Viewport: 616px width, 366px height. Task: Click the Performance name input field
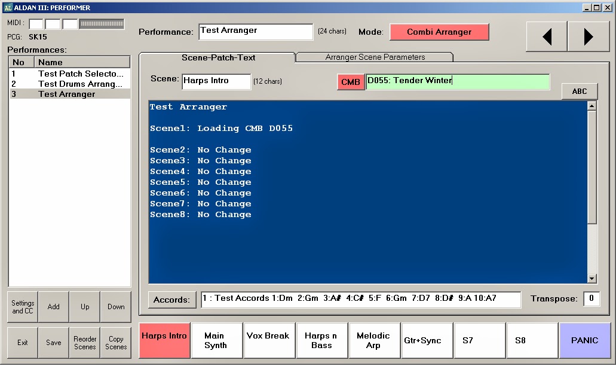[256, 32]
